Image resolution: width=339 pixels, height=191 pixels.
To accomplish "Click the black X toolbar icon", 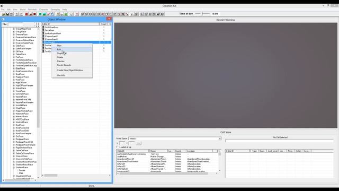I will pos(123,14).
